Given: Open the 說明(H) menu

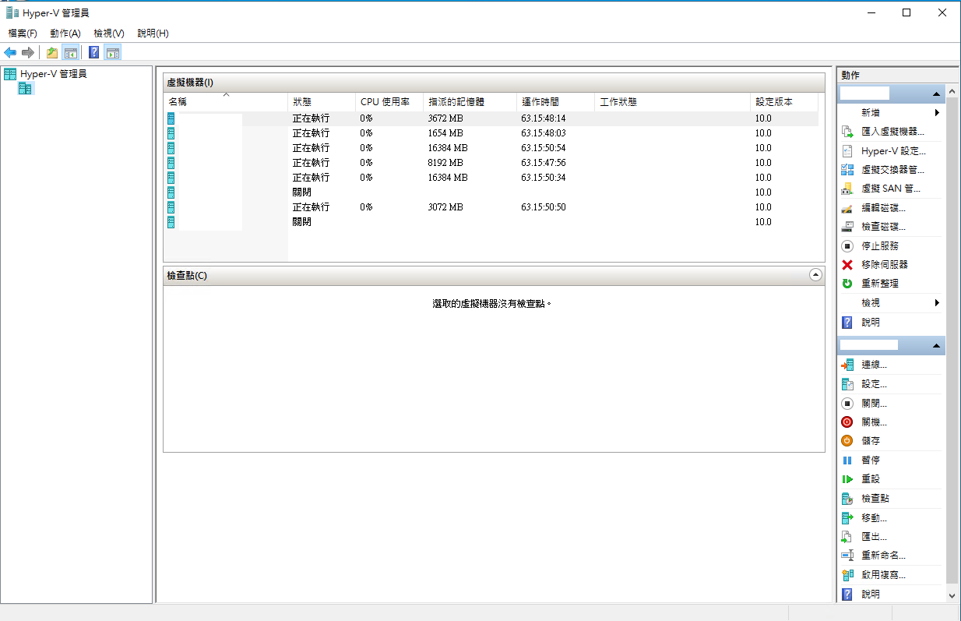Looking at the screenshot, I should coord(153,34).
